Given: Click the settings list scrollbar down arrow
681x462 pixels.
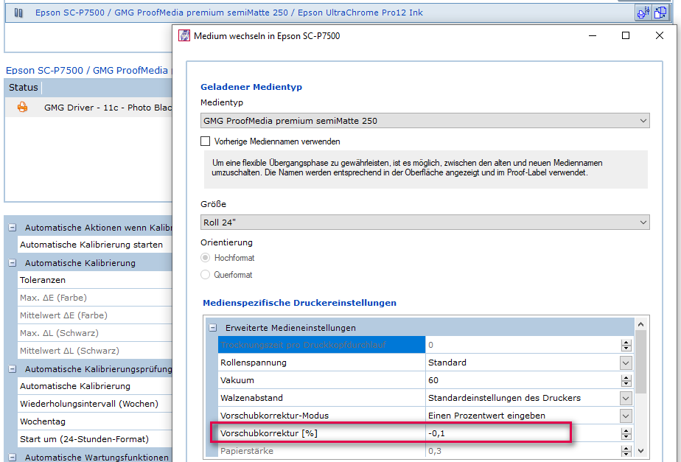Looking at the screenshot, I should click(x=641, y=451).
